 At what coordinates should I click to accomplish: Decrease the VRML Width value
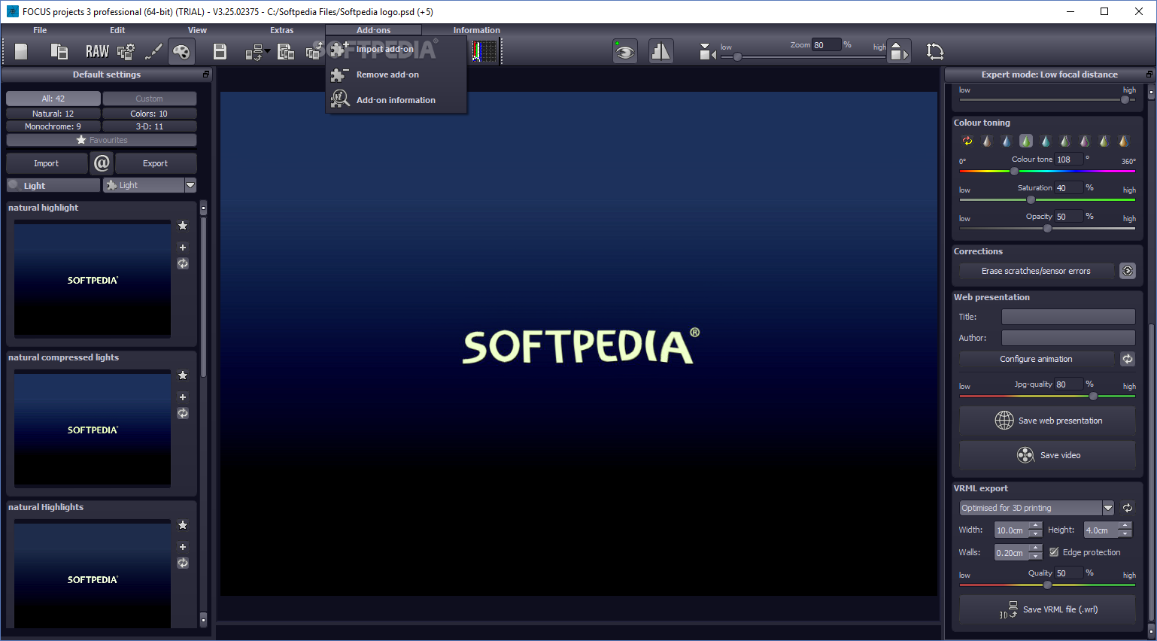[x=1036, y=534]
